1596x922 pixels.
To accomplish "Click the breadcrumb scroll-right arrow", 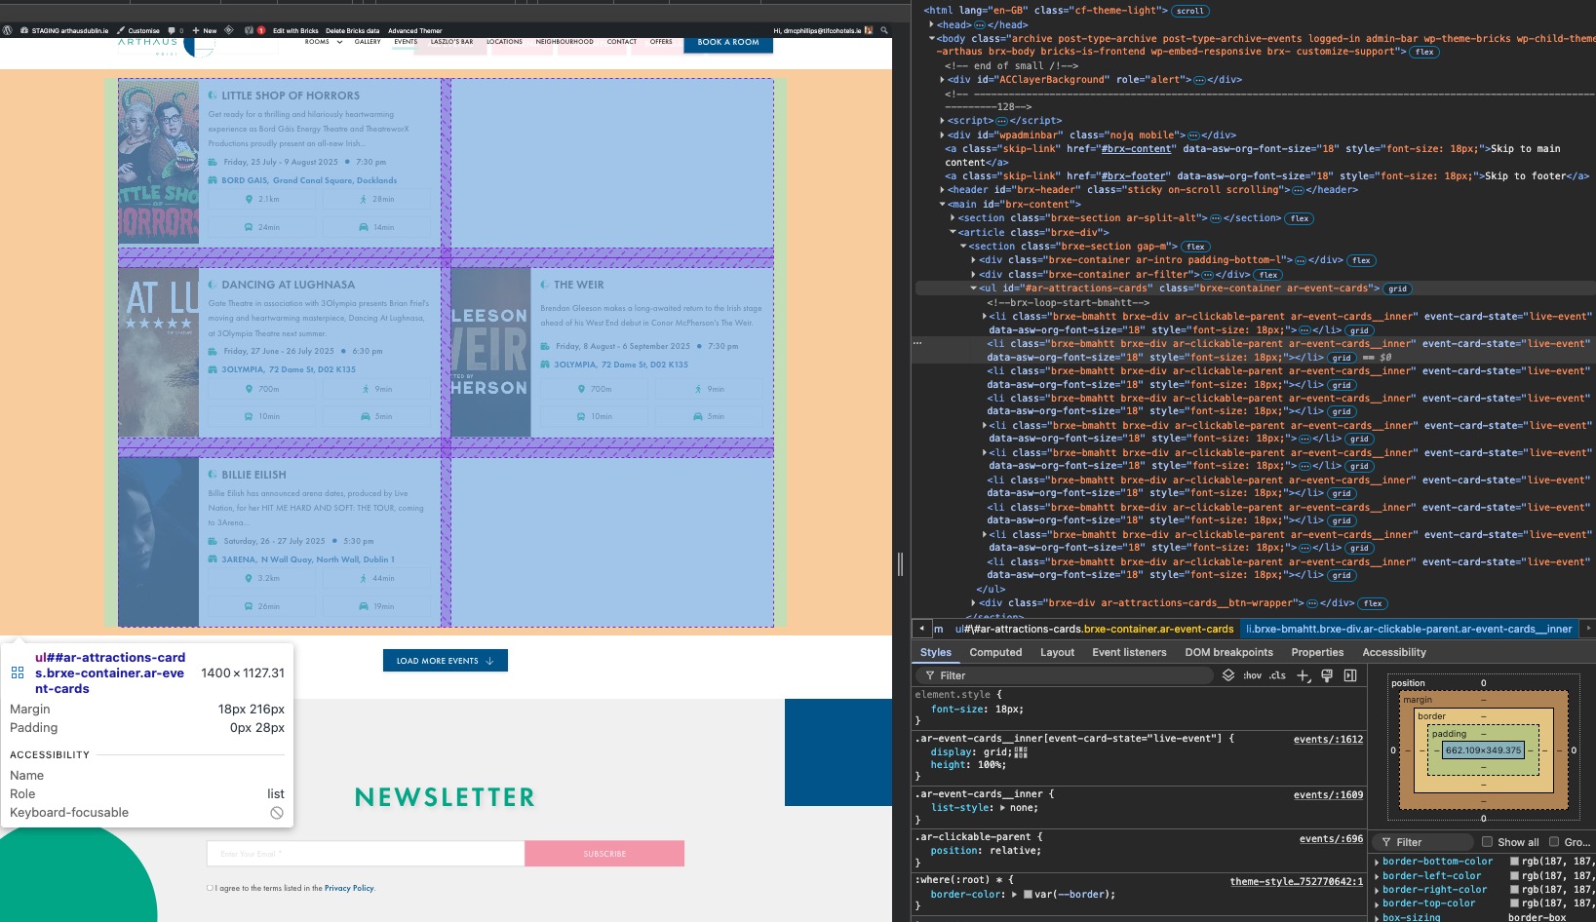I will coord(1589,629).
